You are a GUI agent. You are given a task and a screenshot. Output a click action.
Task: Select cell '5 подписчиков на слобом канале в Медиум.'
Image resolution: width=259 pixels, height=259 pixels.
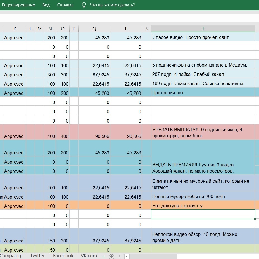pos(203,65)
